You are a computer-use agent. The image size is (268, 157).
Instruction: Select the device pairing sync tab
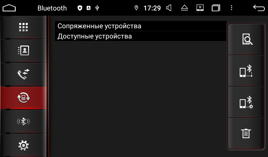click(23, 98)
